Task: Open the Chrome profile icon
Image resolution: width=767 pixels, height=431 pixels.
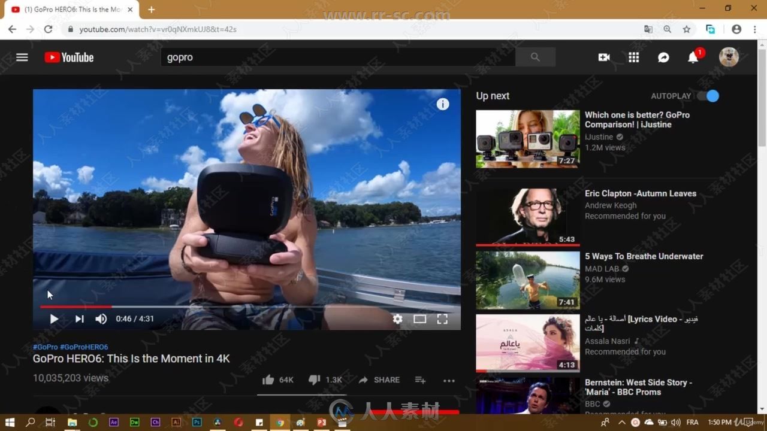Action: point(736,29)
